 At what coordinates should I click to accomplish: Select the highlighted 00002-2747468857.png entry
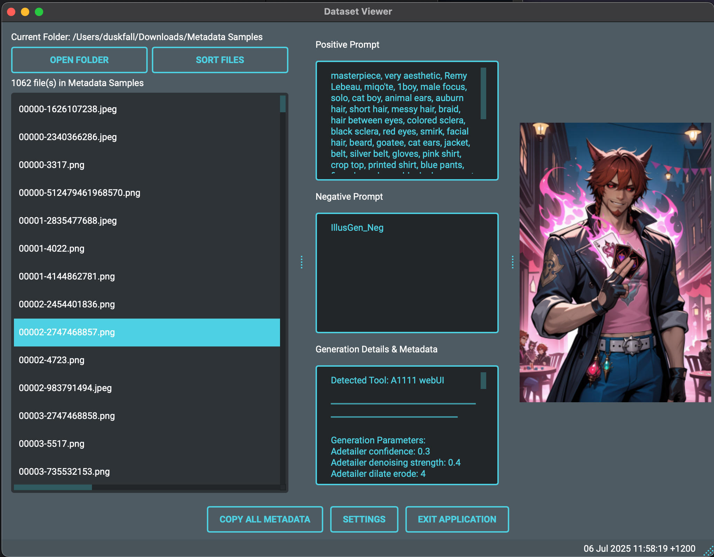click(x=67, y=332)
